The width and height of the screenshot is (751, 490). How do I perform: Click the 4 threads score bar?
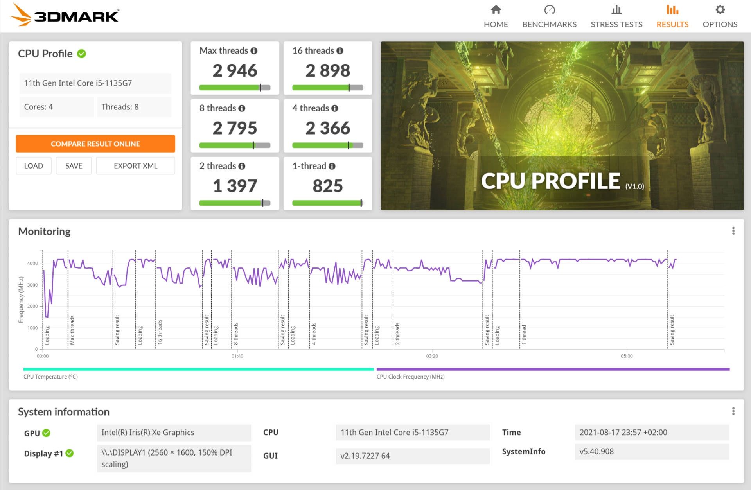coord(328,145)
